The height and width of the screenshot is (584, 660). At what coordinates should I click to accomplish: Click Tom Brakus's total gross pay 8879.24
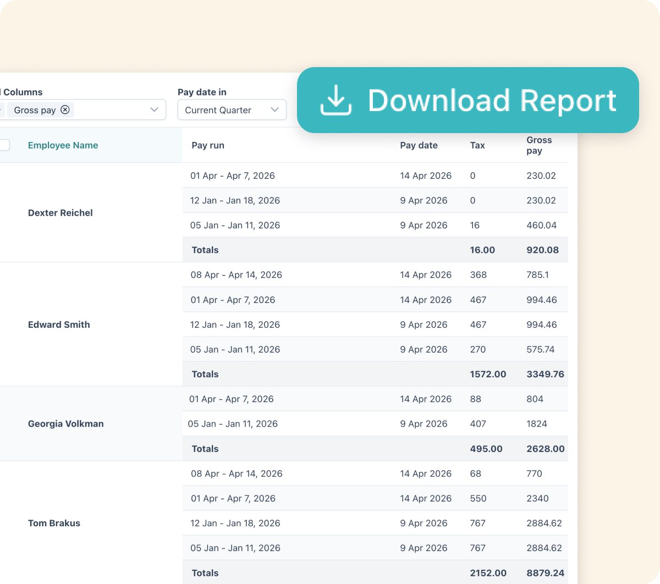[544, 573]
